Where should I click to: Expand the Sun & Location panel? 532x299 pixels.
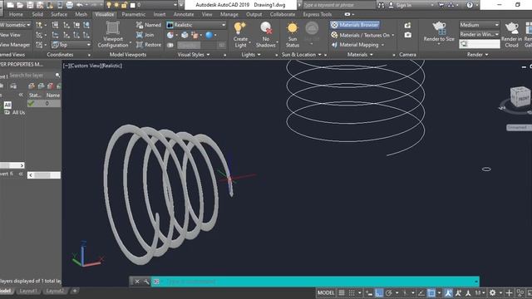pos(302,55)
